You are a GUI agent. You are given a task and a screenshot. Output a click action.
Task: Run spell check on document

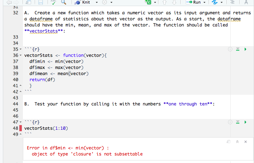[53, 2]
